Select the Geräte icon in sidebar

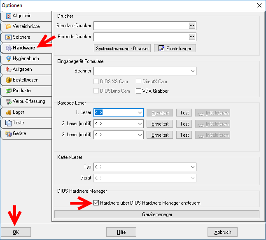coord(9,133)
